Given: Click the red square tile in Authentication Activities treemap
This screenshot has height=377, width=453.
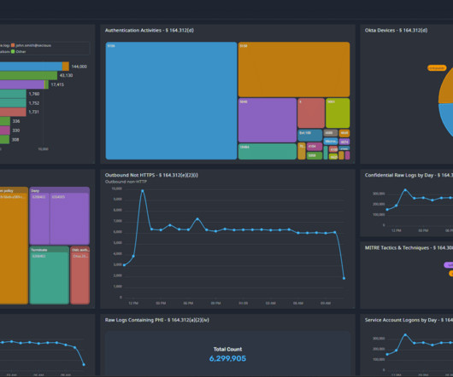Looking at the screenshot, I should click(x=311, y=113).
